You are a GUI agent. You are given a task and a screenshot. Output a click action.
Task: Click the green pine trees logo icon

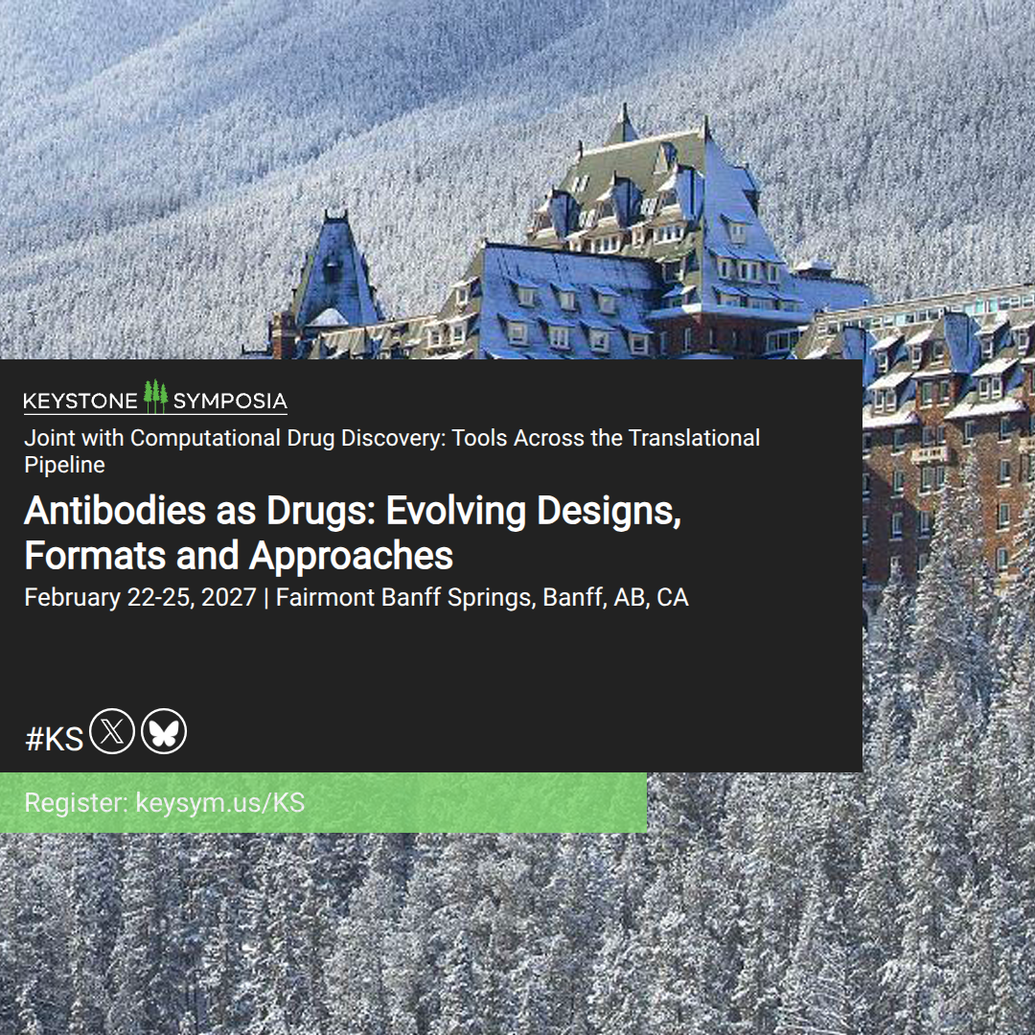click(x=155, y=396)
